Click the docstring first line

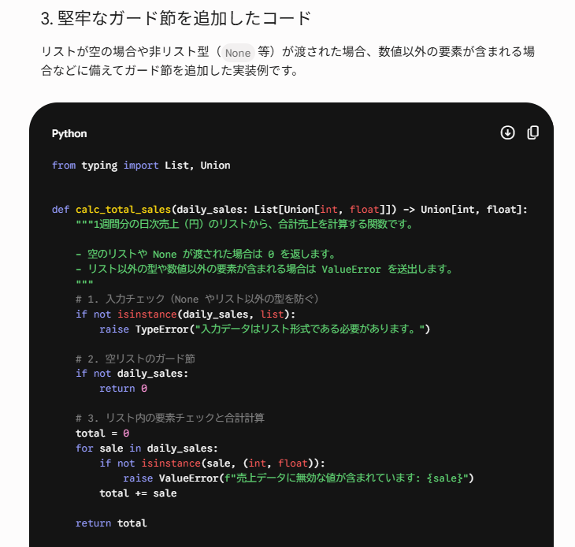click(x=245, y=224)
